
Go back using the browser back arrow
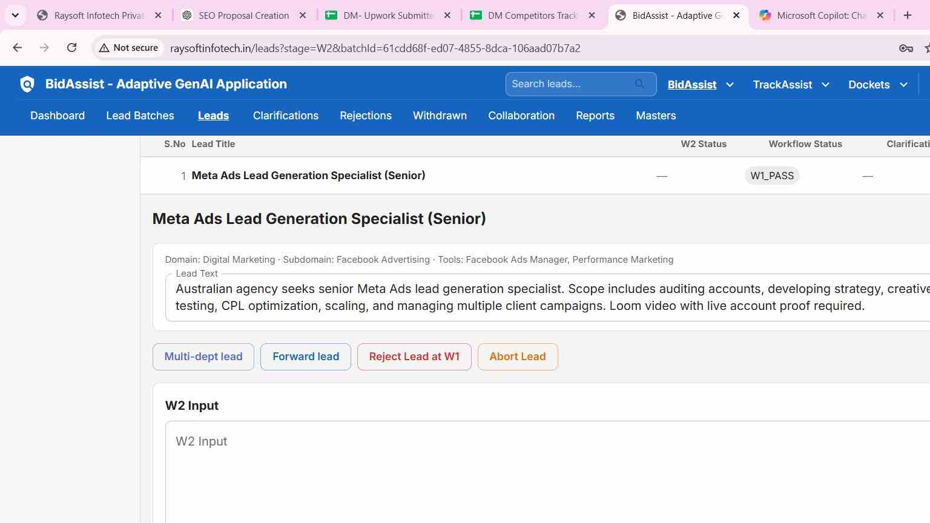[17, 48]
